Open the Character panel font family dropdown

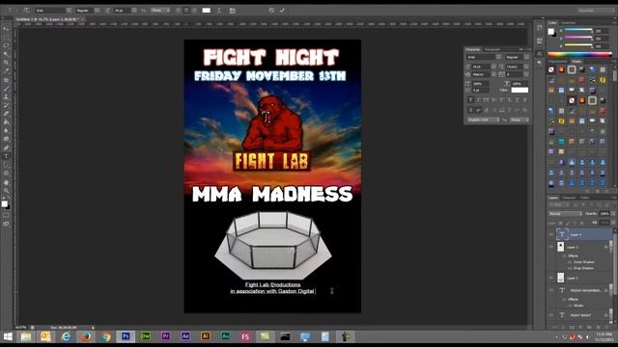[498, 57]
